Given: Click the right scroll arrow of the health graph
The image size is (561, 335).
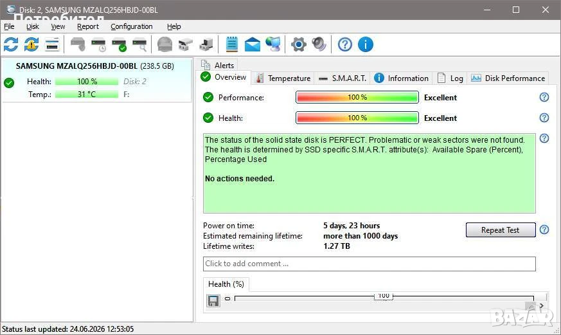Looking at the screenshot, I should pyautogui.click(x=542, y=305).
